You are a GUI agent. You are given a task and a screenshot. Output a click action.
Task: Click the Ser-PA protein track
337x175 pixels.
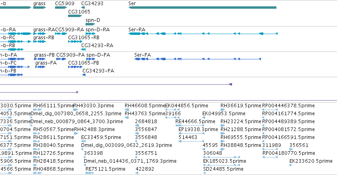point(198,59)
